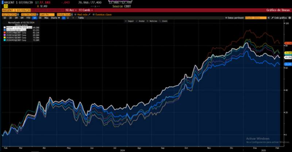Toggle the white ARGENT series legend box
The image size is (292, 152).
point(4,27)
